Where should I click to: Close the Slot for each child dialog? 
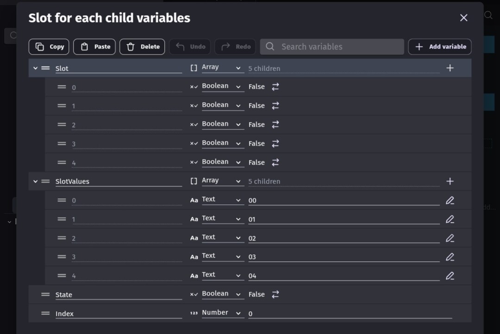463,18
